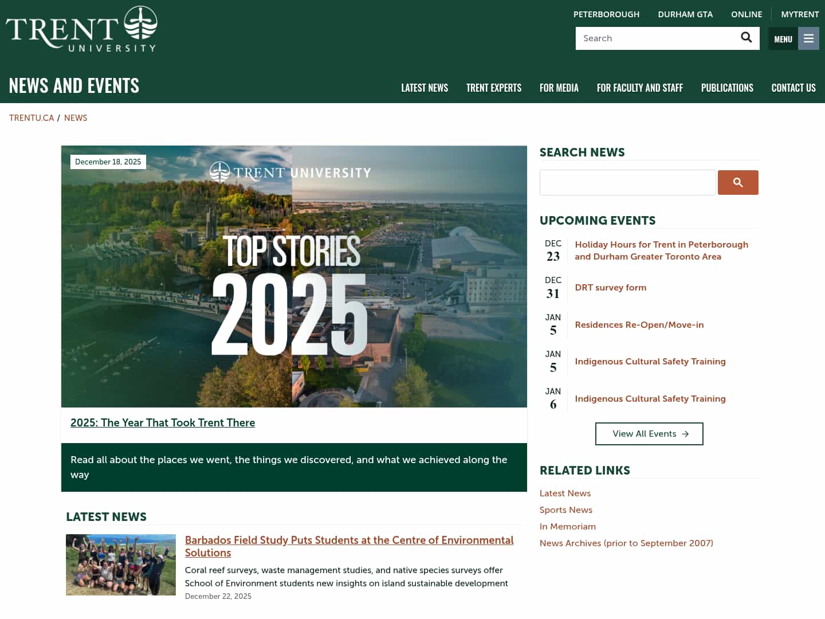Click the search magnifying glass in the header
The height and width of the screenshot is (619, 825).
tap(746, 37)
